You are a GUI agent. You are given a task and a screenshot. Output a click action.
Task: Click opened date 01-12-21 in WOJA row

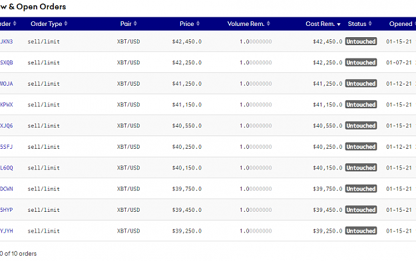point(399,84)
